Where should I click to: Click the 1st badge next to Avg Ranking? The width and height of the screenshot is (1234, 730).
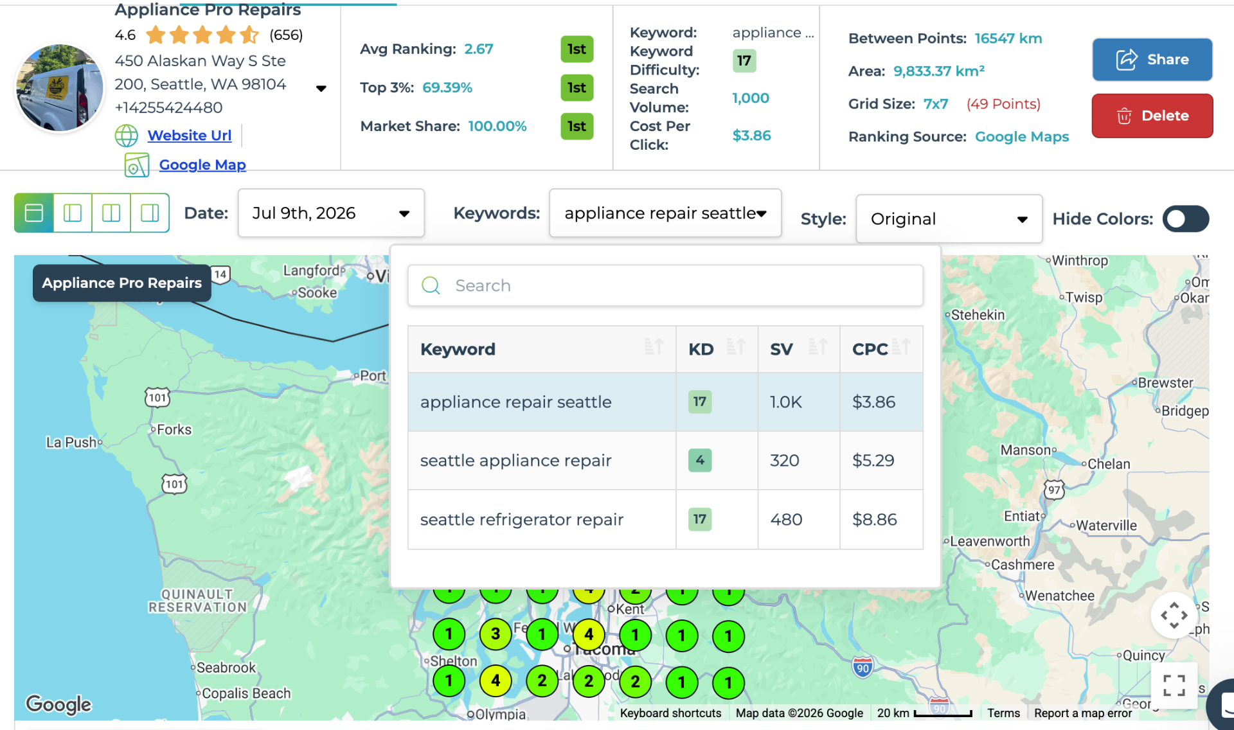click(577, 49)
